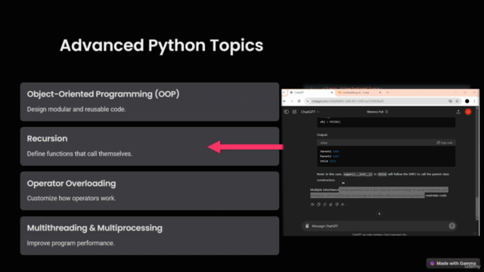Click the Copy code button
The width and height of the screenshot is (484, 272).
tap(445, 143)
